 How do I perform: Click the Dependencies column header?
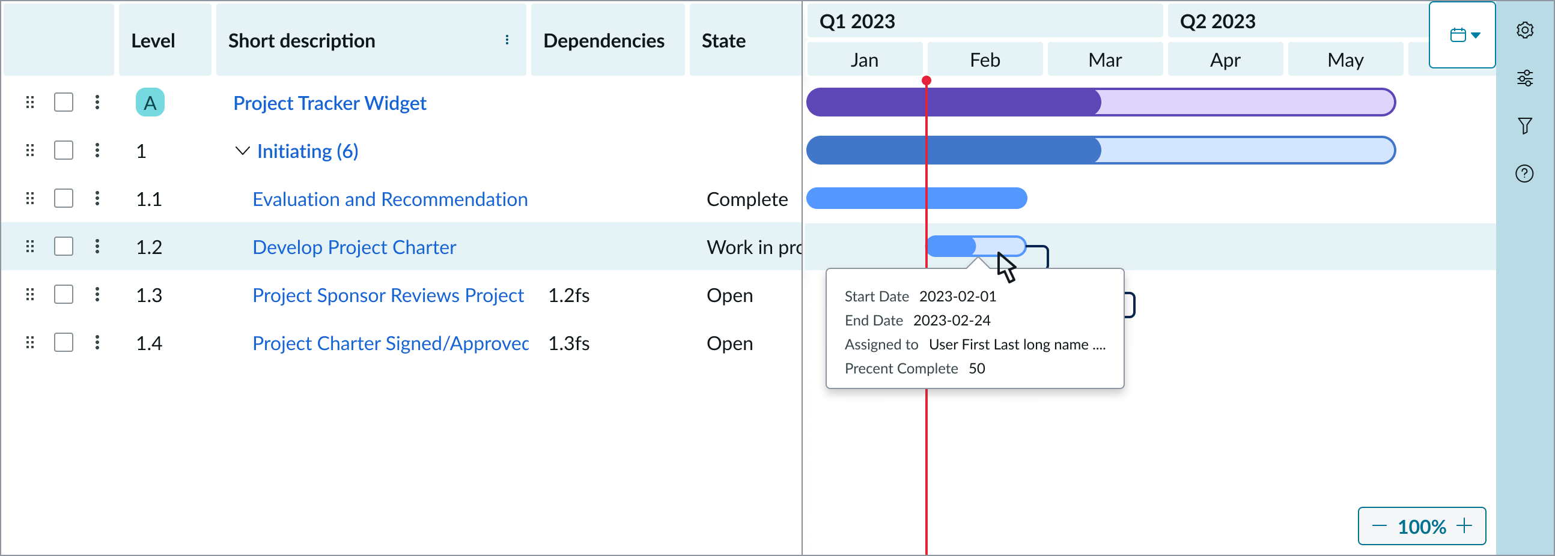tap(604, 40)
